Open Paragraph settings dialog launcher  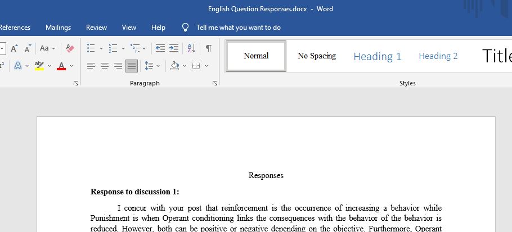point(215,83)
